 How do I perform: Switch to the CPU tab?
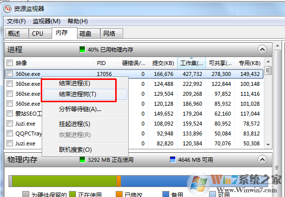(40, 33)
